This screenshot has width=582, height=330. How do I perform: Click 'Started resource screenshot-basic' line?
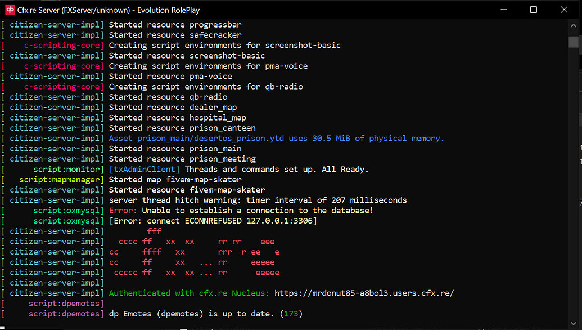tap(187, 56)
